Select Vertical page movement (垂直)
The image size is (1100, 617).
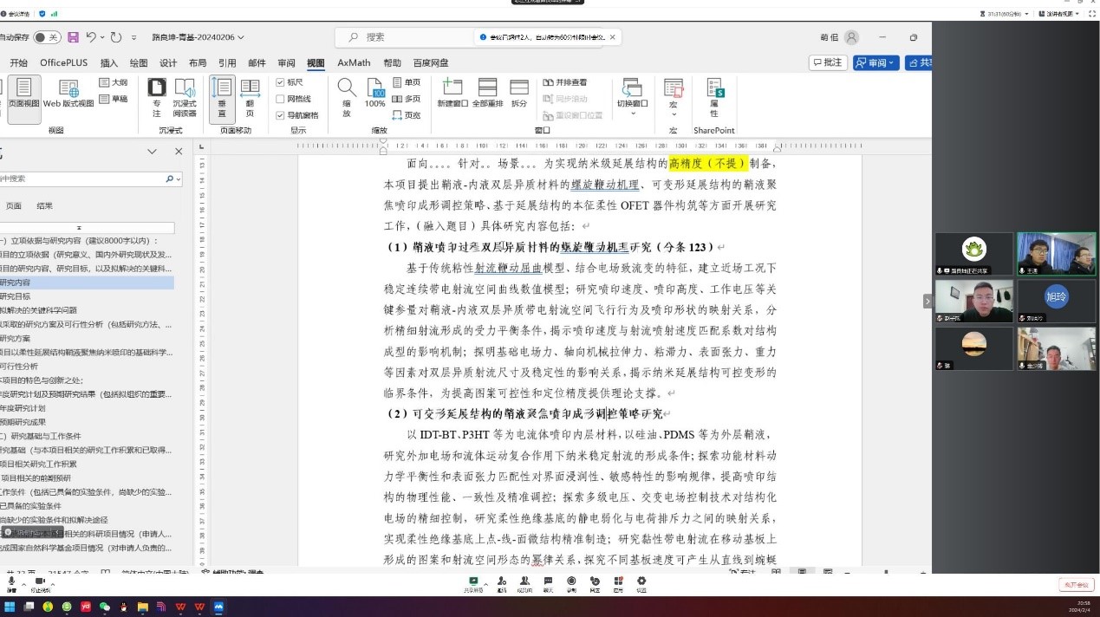click(222, 97)
